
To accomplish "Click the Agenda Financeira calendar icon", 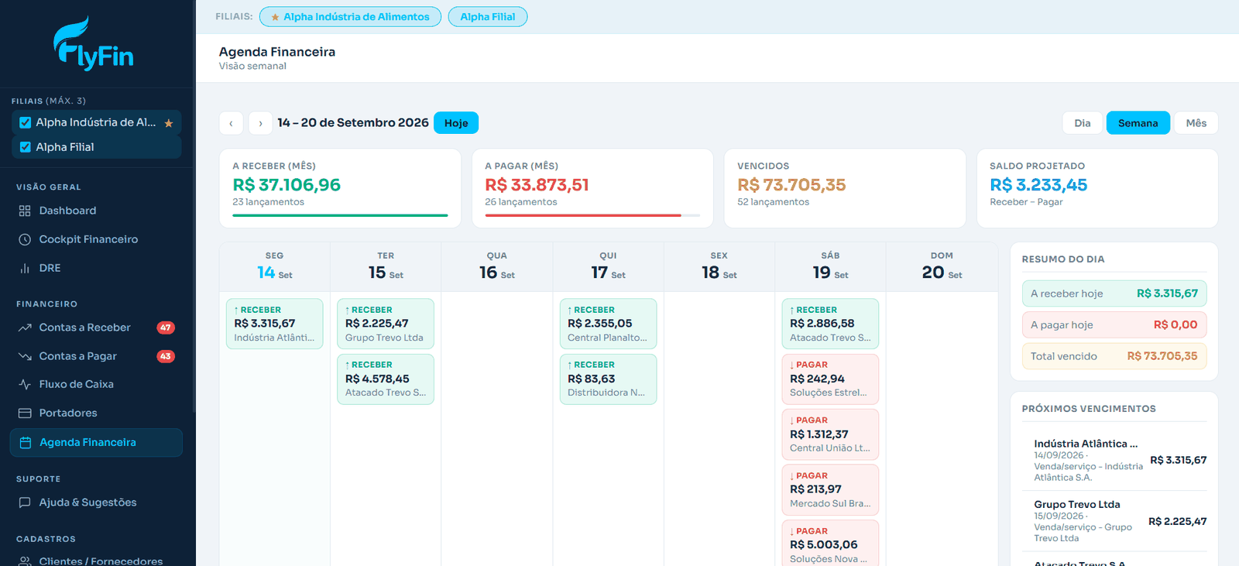I will (x=25, y=442).
